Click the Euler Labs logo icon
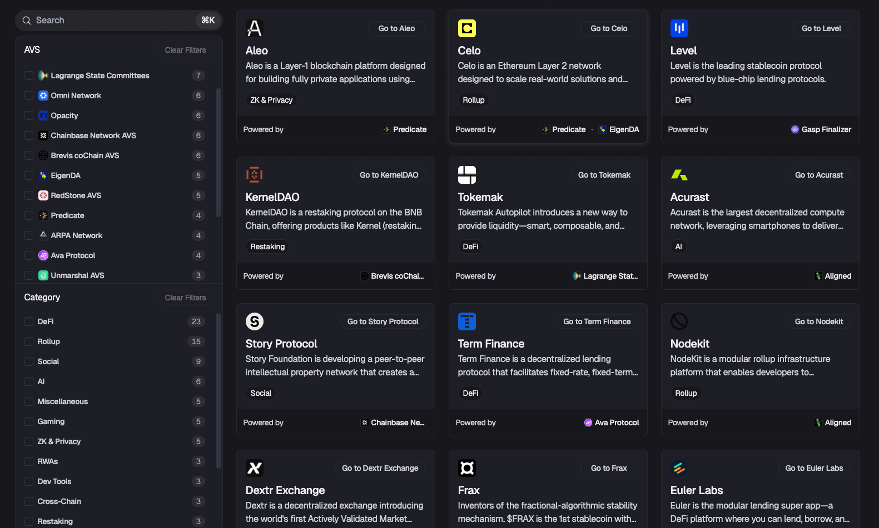879x528 pixels. 679,468
